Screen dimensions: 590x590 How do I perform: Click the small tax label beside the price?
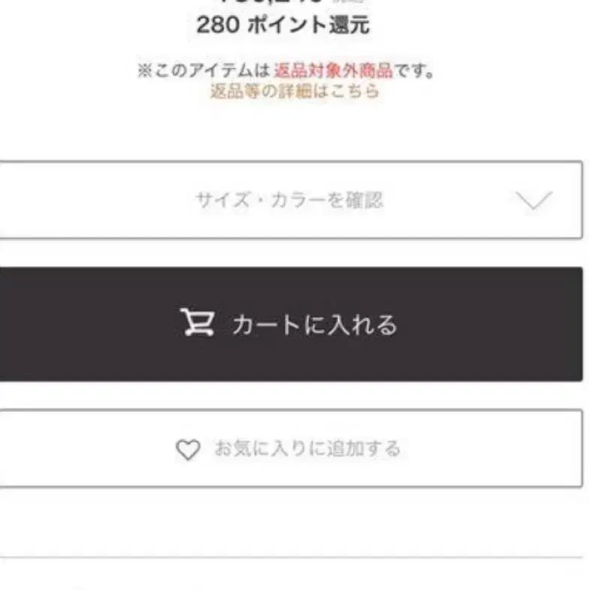pyautogui.click(x=348, y=2)
